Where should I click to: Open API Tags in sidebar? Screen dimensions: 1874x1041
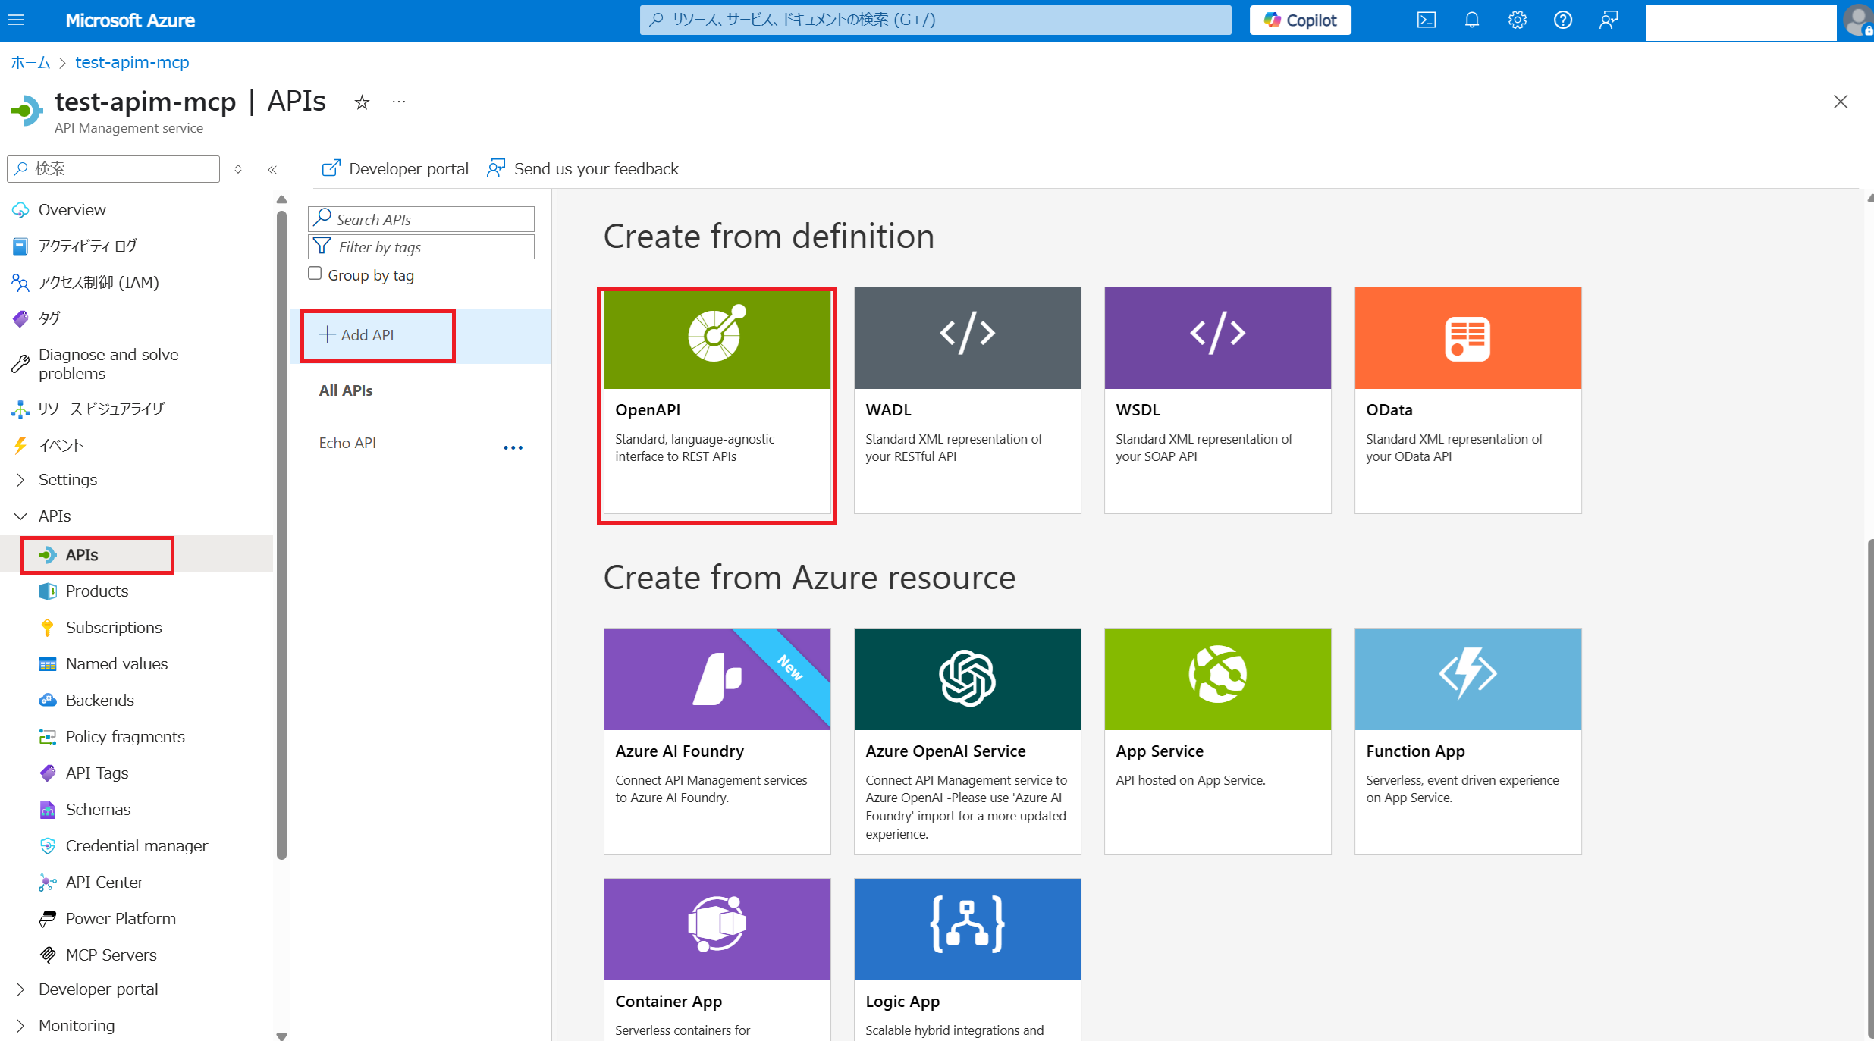click(x=97, y=773)
